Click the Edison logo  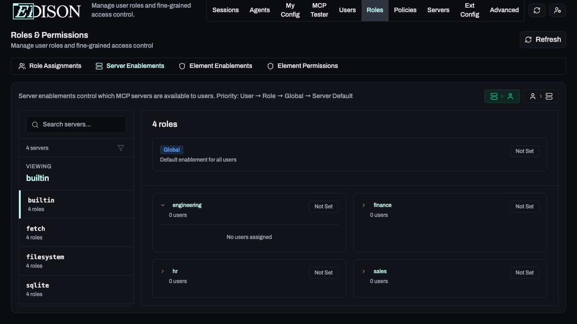coord(46,11)
